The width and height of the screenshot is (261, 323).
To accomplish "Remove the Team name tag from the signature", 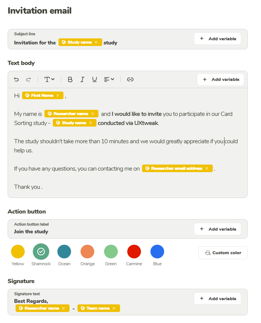I will [114, 308].
